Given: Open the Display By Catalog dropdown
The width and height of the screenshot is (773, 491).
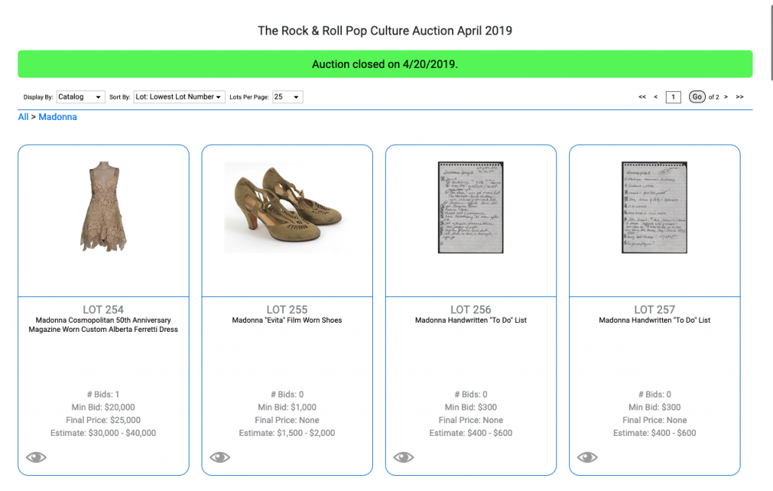Looking at the screenshot, I should [x=80, y=97].
